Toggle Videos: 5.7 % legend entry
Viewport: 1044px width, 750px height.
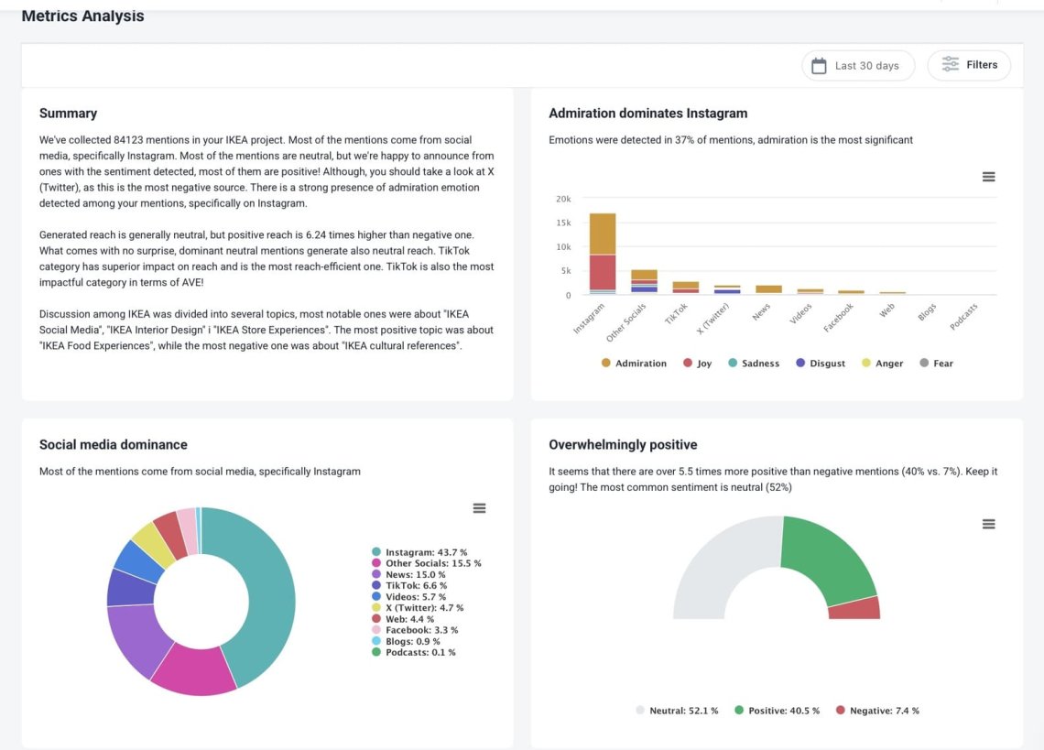coord(408,597)
